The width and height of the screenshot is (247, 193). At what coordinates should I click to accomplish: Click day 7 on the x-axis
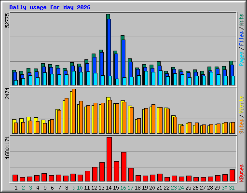[59, 188]
